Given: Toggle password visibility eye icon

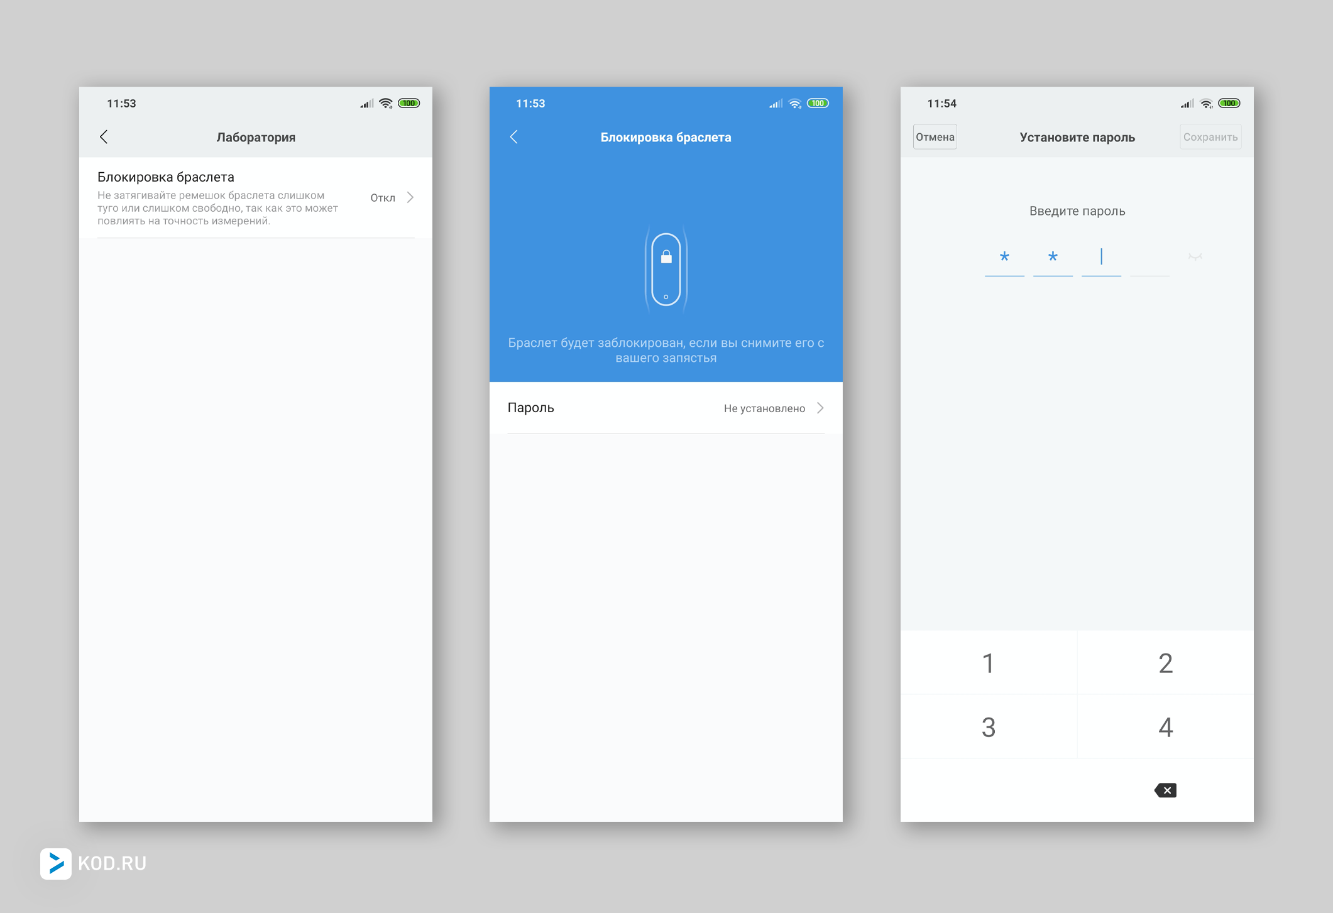Looking at the screenshot, I should pyautogui.click(x=1195, y=257).
